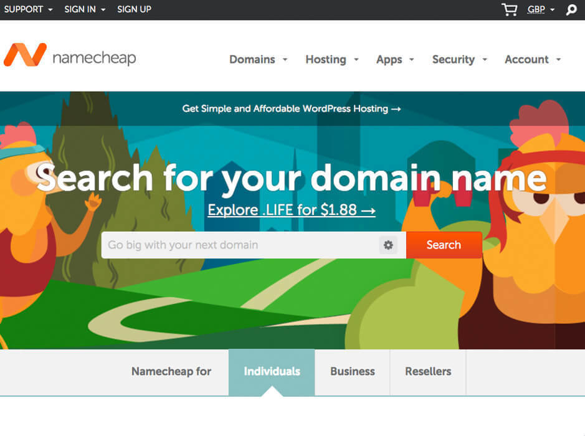Expand the SUPPORT dropdown
This screenshot has width=585, height=436.
[28, 9]
